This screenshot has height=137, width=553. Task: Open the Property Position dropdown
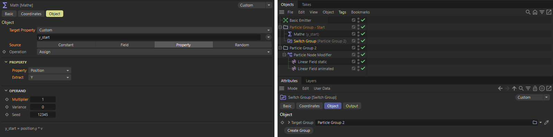pyautogui.click(x=50, y=70)
